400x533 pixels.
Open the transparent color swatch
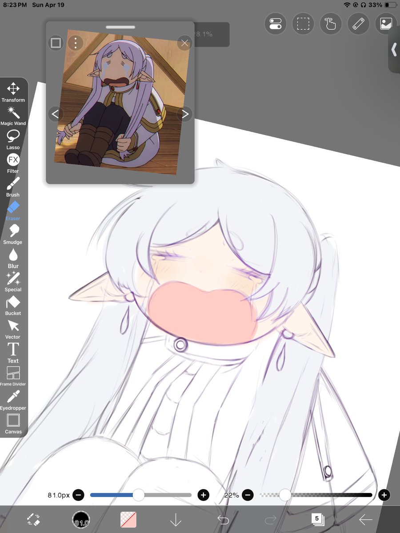(128, 519)
